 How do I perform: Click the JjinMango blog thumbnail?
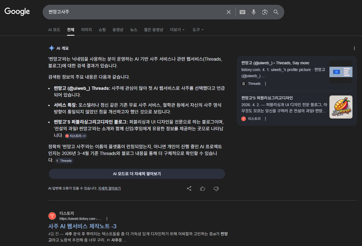(341, 107)
